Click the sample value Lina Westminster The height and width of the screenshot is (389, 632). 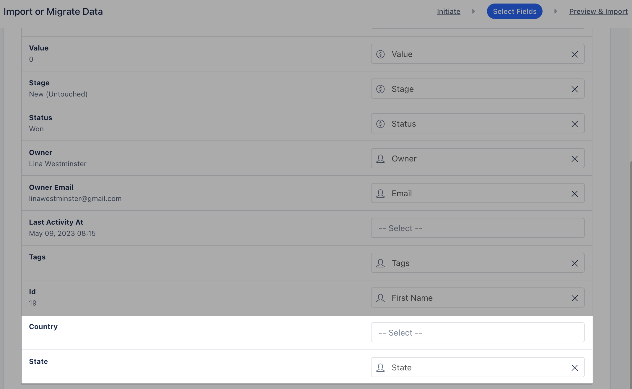click(58, 164)
